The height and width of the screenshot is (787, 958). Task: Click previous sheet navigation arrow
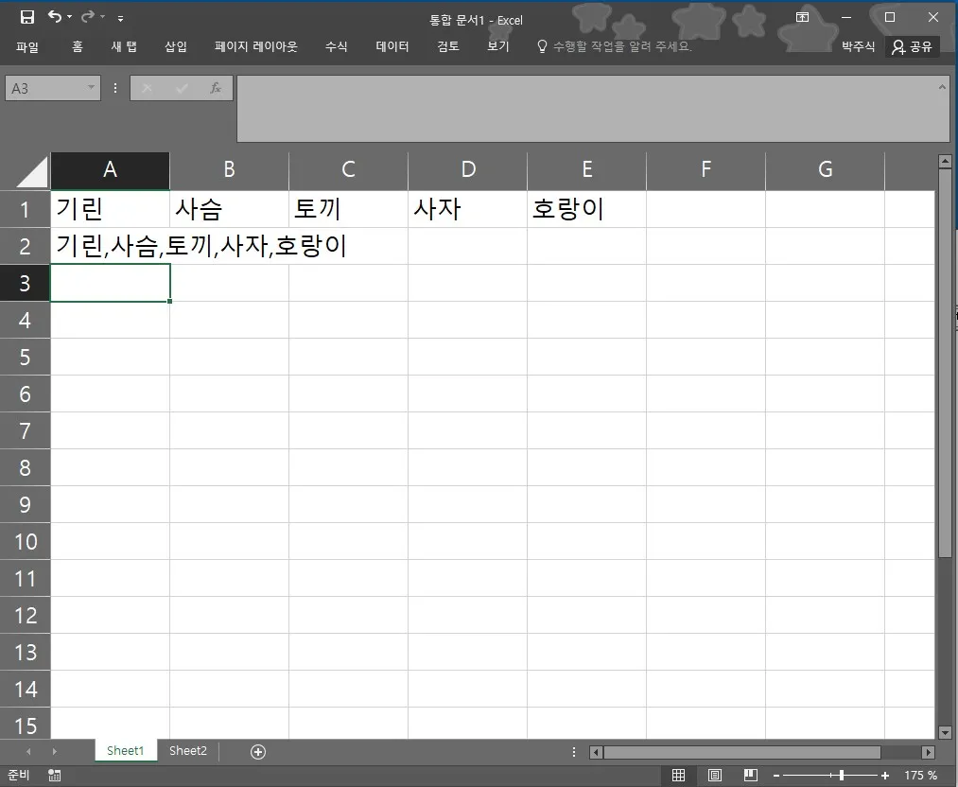(x=28, y=752)
